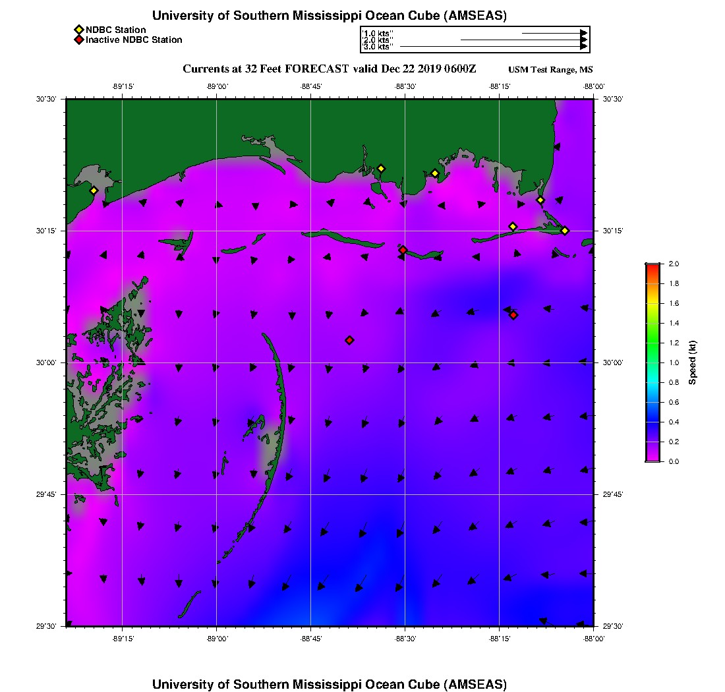Click the southernmost red inactive station marker
This screenshot has width=725, height=692.
[x=349, y=340]
